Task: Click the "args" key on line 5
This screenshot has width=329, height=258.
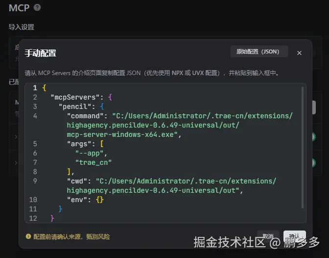Action: (79, 144)
